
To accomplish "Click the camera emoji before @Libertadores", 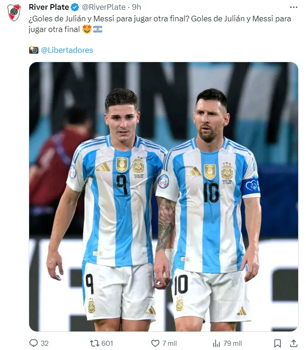I will coord(34,50).
